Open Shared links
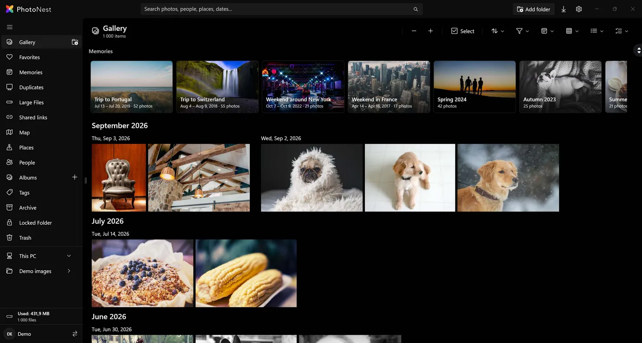The image size is (642, 343). coord(41,118)
